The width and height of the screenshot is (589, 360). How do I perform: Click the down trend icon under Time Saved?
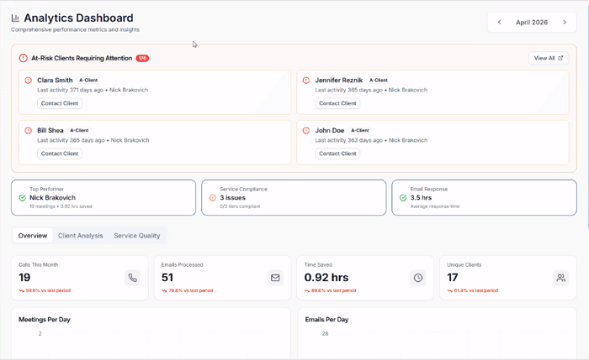point(307,290)
